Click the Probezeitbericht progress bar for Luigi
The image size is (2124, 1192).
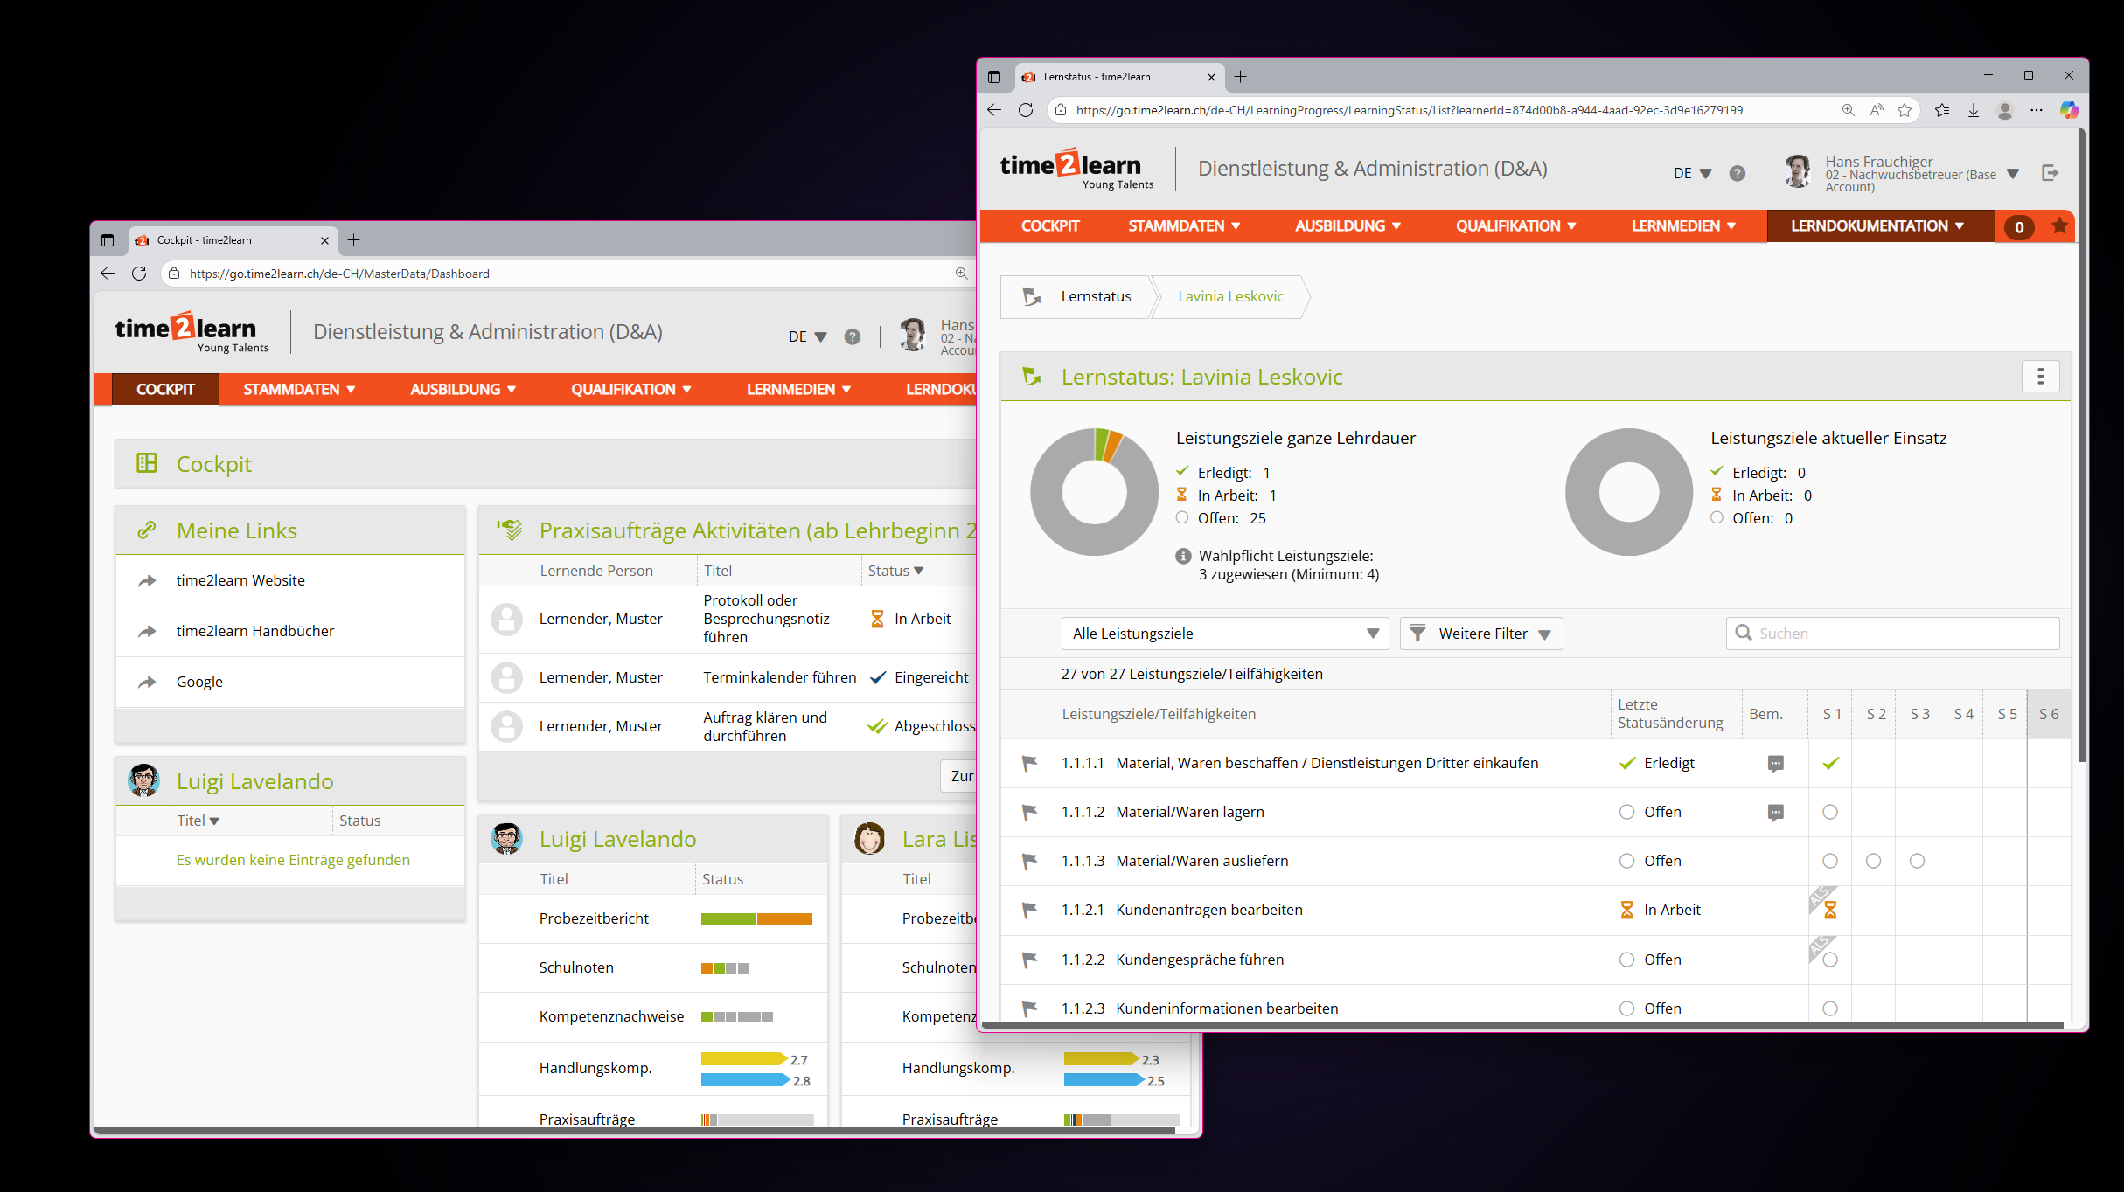[x=756, y=918]
